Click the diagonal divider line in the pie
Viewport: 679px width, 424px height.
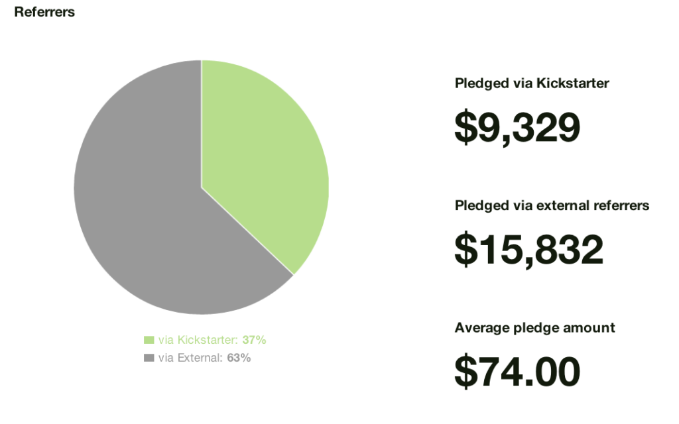click(x=247, y=231)
